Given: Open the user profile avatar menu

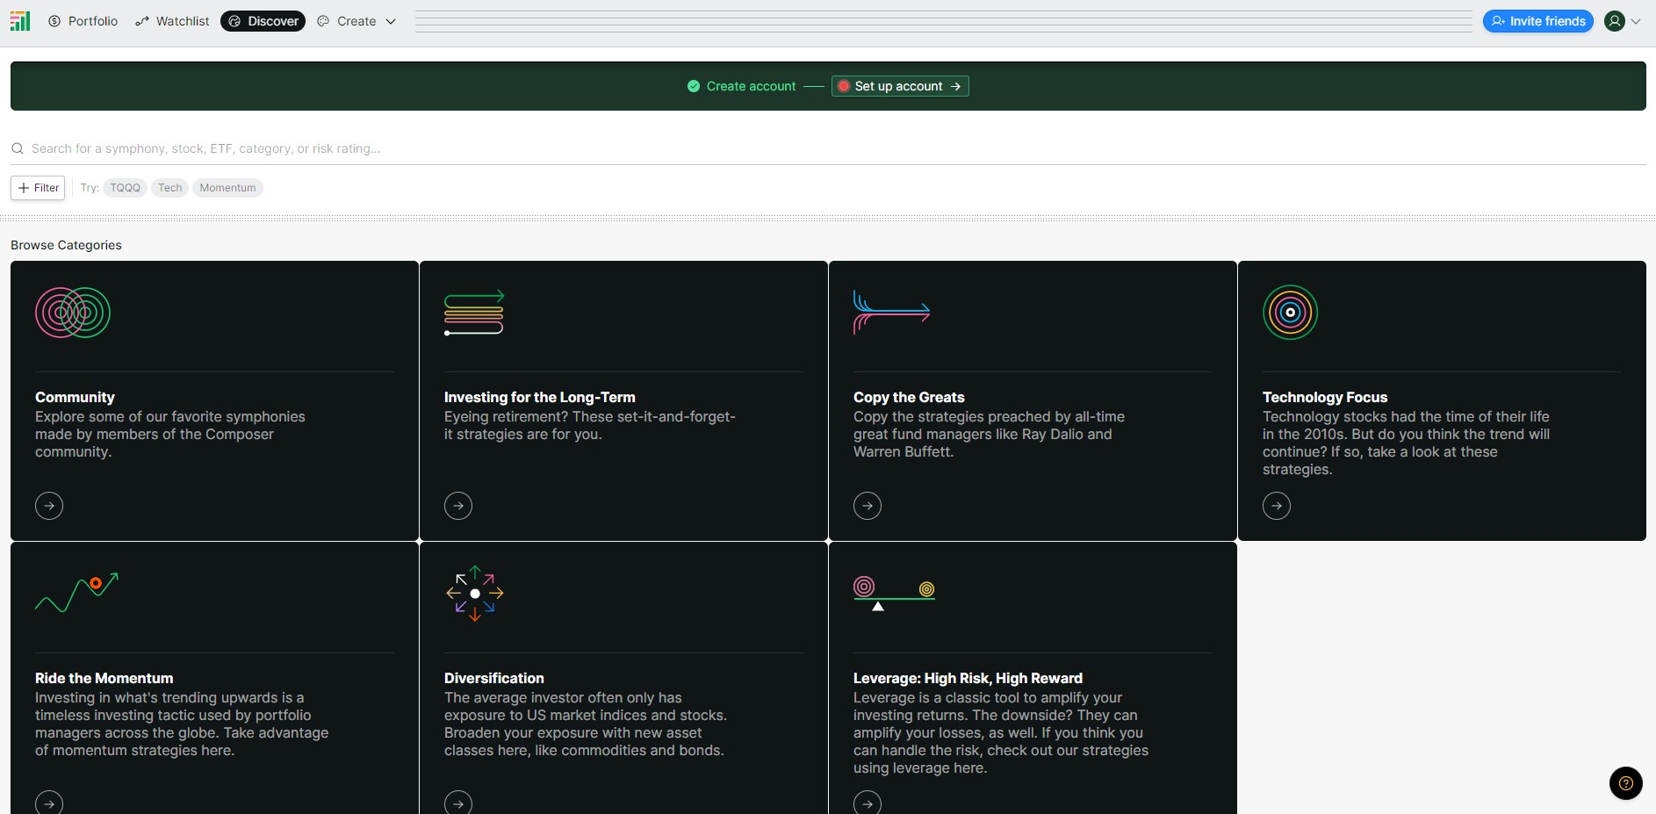Looking at the screenshot, I should [1614, 21].
